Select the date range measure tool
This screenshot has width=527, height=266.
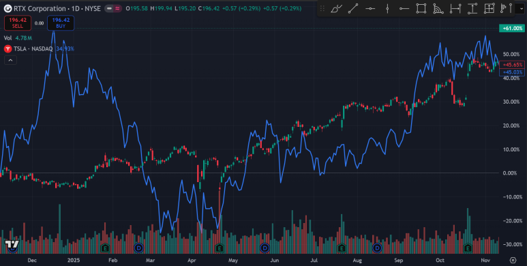point(455,8)
